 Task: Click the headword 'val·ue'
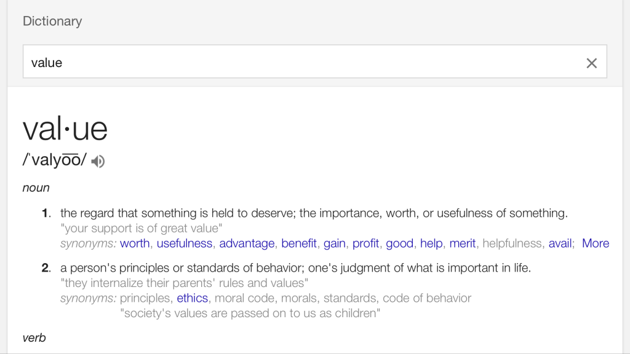point(65,129)
